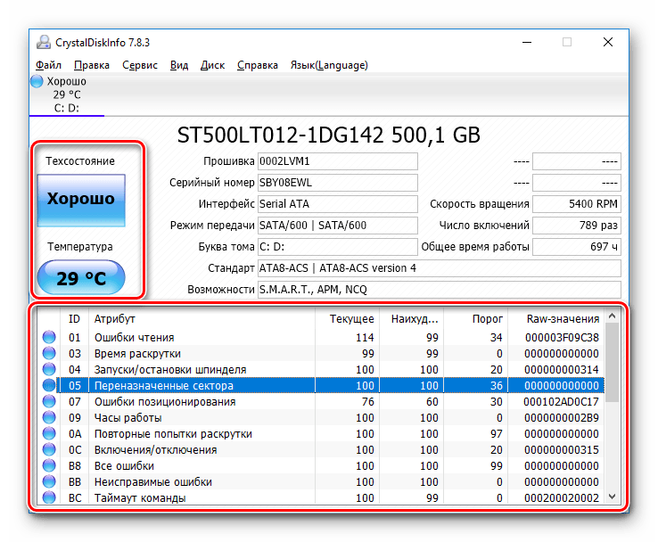Click the Raw-значения column header
Viewport: 658px width, 542px height.
[556, 319]
